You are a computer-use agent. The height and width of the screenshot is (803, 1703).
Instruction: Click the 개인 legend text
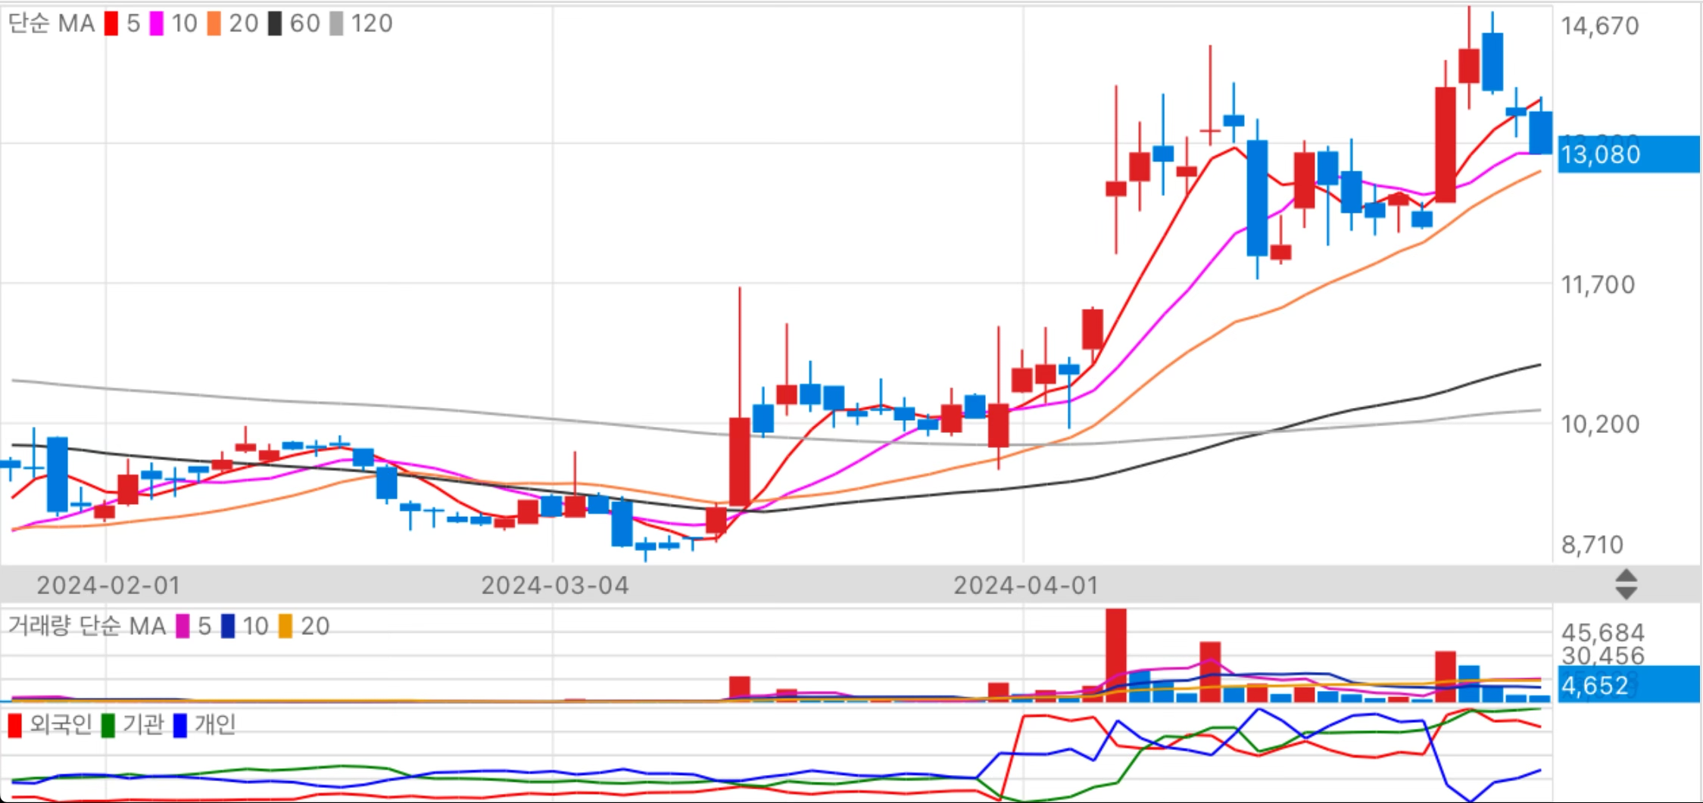(215, 724)
